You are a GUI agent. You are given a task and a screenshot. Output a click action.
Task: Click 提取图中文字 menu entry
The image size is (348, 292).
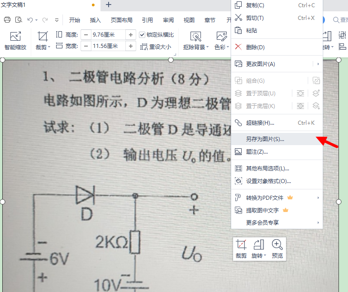277,210
